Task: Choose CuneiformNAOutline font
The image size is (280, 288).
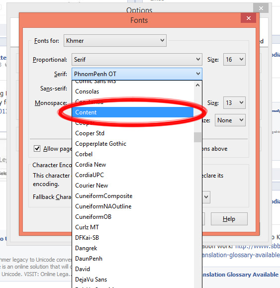Action: pyautogui.click(x=133, y=206)
